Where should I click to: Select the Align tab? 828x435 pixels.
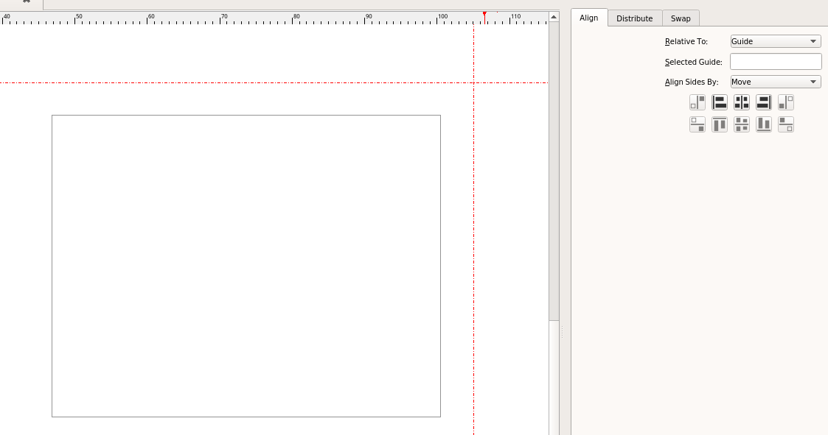[588, 18]
